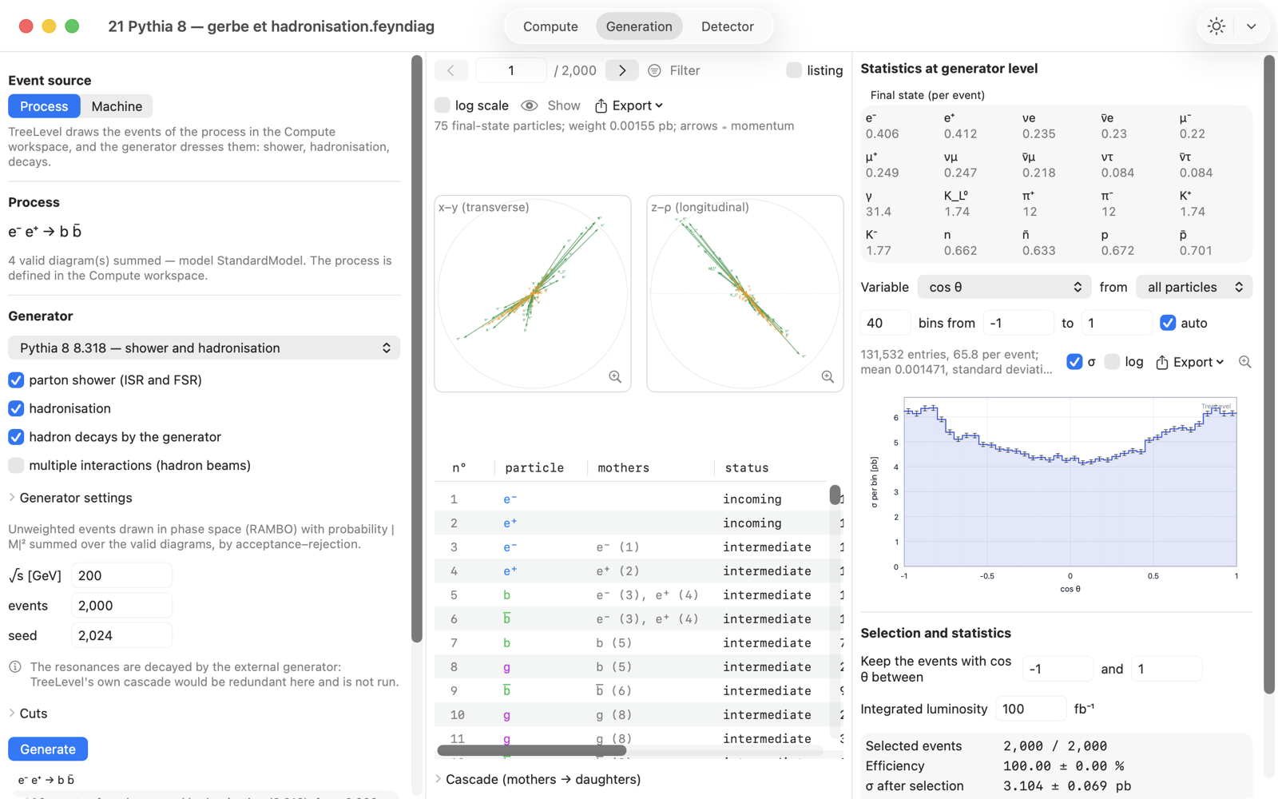Enable the log scale checkbox
Viewport: 1278px width, 799px height.
[x=443, y=105]
